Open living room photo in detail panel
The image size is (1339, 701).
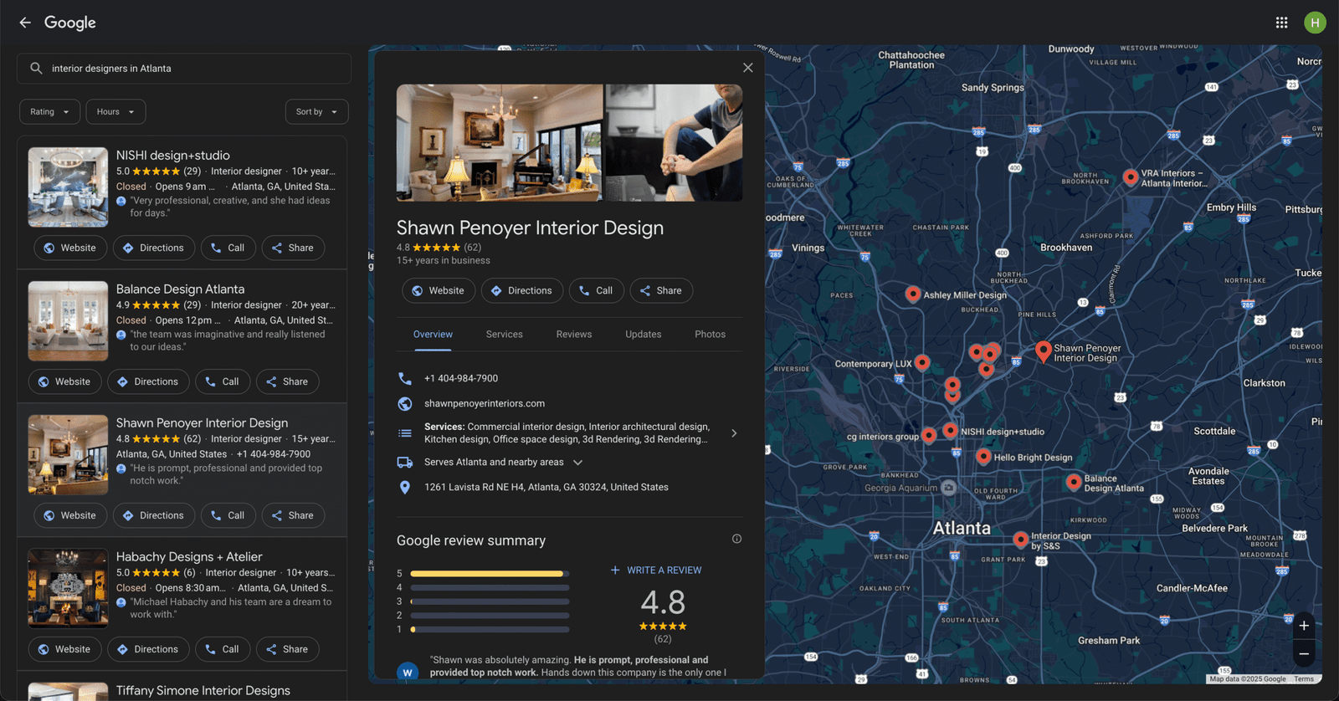pyautogui.click(x=500, y=142)
